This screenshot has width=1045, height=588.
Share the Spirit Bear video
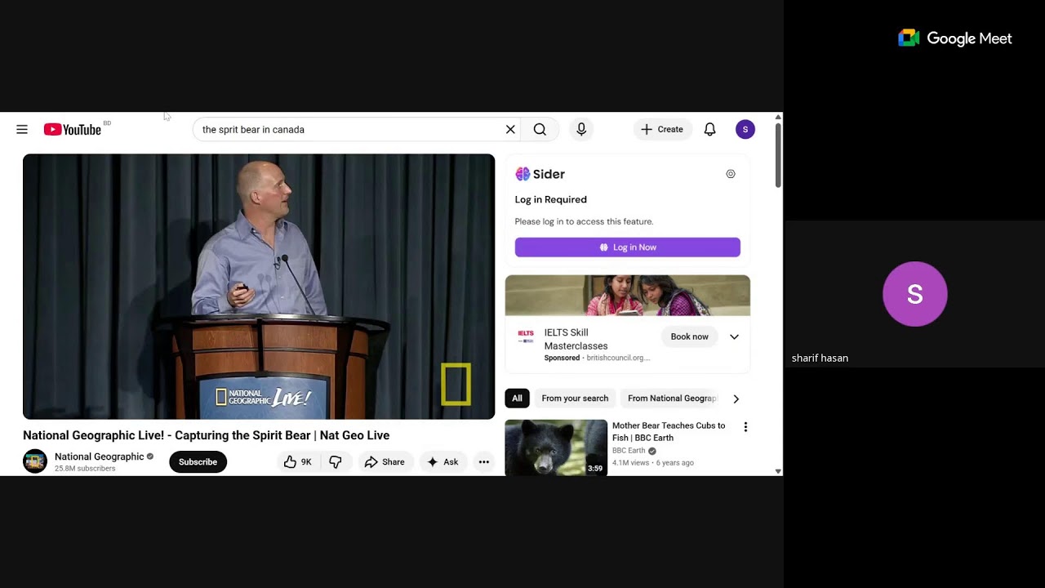pyautogui.click(x=385, y=462)
